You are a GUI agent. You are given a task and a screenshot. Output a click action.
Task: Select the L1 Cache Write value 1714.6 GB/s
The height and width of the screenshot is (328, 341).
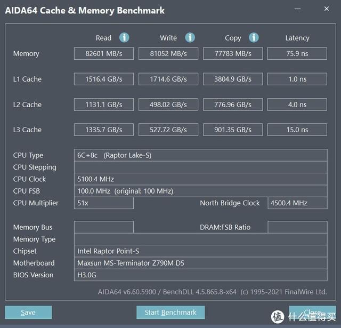coord(168,79)
